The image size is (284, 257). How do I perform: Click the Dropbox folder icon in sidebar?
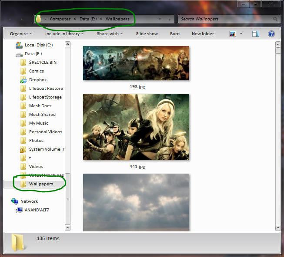point(23,80)
